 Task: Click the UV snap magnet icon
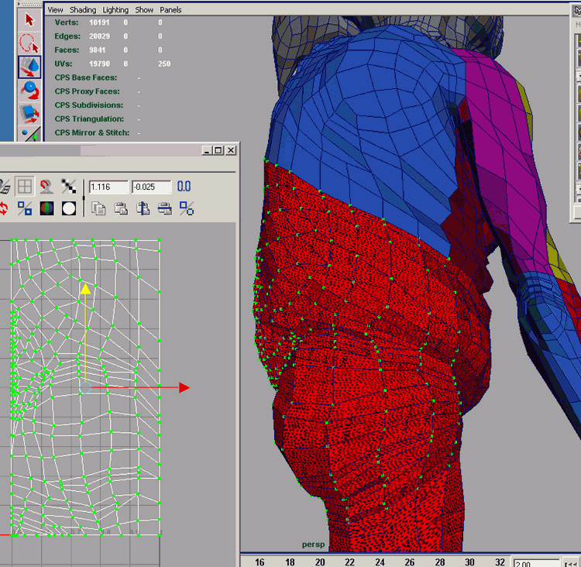click(x=47, y=186)
